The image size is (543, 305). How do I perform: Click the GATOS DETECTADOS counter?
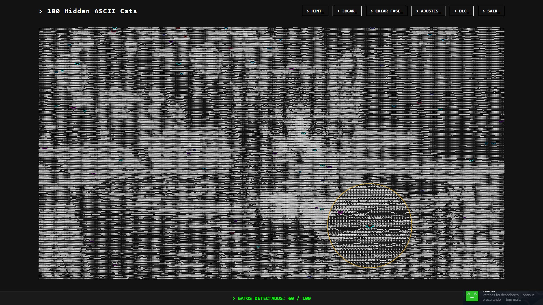[x=271, y=298]
